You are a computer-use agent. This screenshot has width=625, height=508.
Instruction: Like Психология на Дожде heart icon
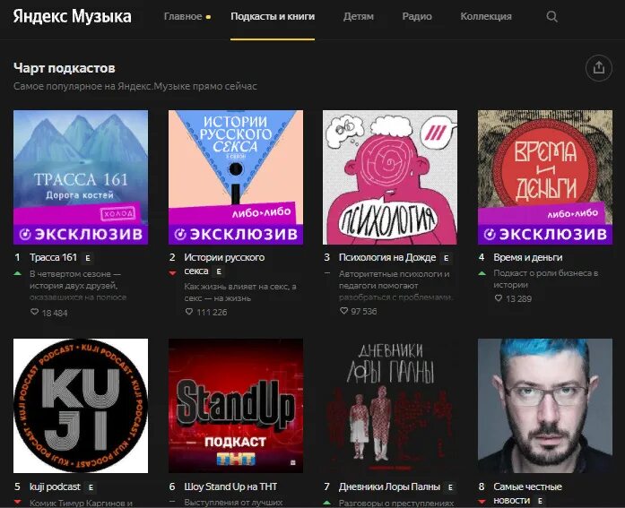(x=344, y=311)
